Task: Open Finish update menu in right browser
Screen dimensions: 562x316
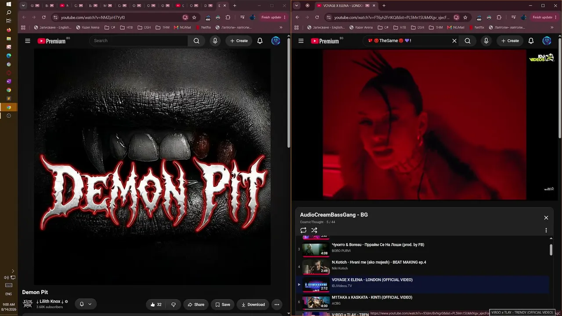Action: point(545,18)
